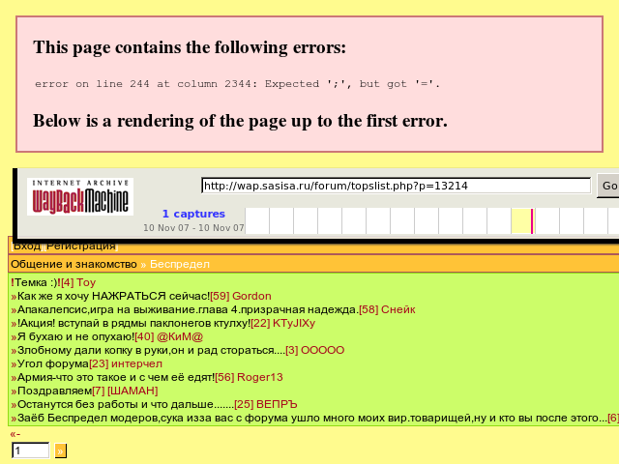Screen dimensions: 619x464
Task: Click the Wayback URL input field
Action: coord(396,186)
